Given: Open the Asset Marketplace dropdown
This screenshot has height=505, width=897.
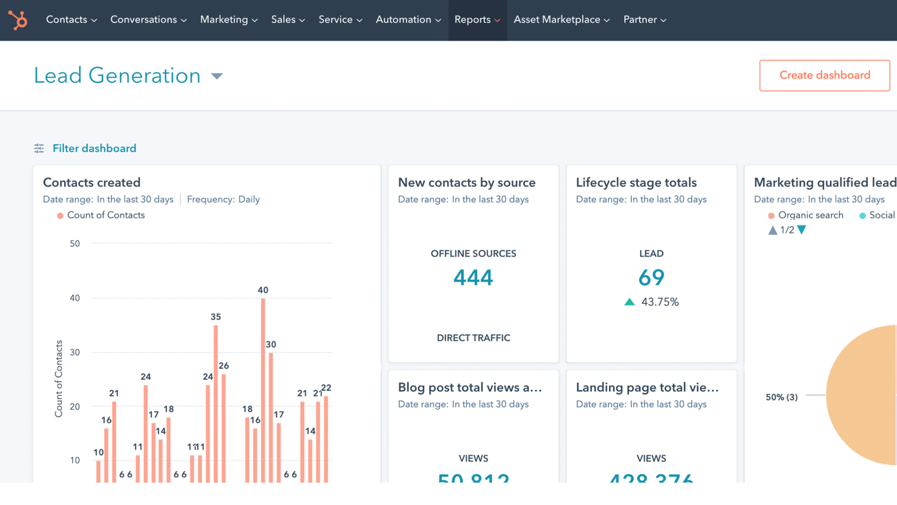Looking at the screenshot, I should click(x=561, y=19).
